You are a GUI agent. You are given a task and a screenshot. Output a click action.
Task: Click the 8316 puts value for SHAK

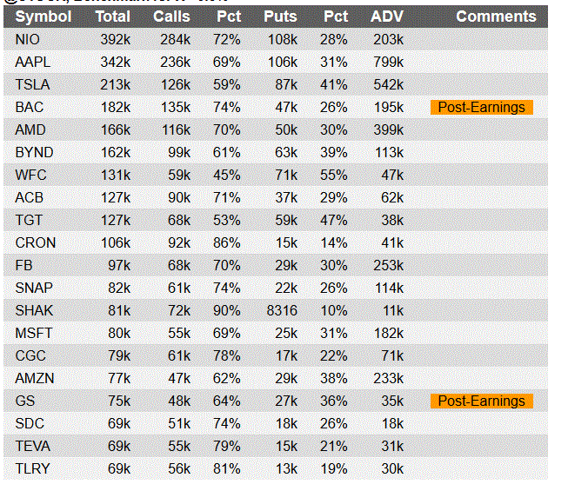[x=282, y=310]
